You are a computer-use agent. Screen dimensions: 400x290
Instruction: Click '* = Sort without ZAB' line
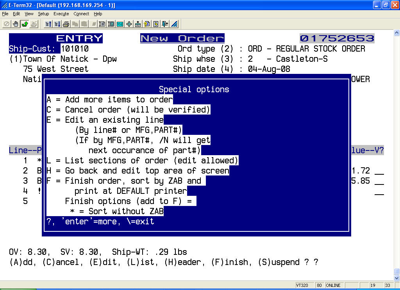(x=116, y=211)
